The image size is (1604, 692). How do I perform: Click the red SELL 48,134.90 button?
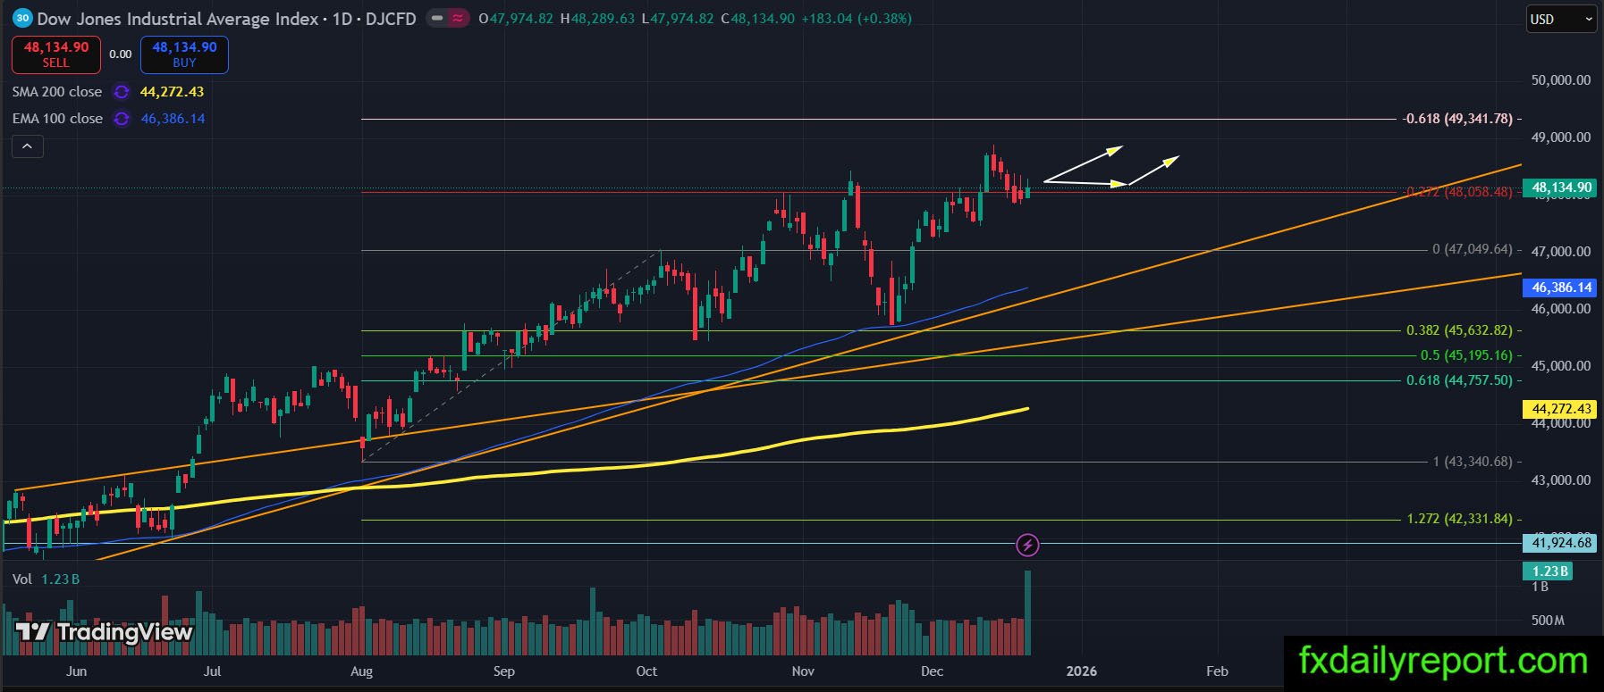click(56, 54)
